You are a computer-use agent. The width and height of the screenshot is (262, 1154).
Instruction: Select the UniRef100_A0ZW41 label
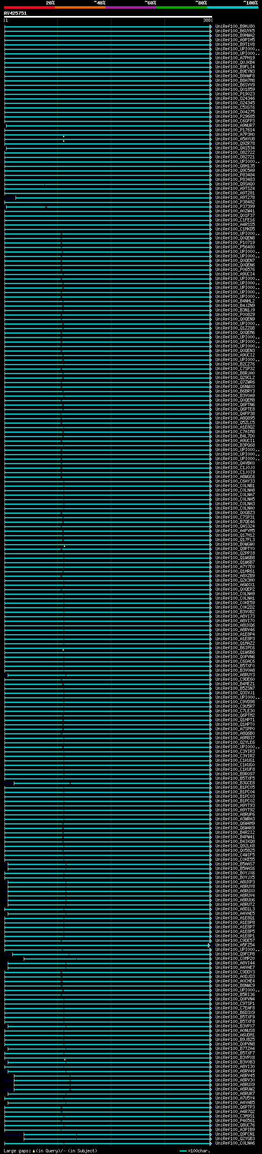tap(235, 211)
